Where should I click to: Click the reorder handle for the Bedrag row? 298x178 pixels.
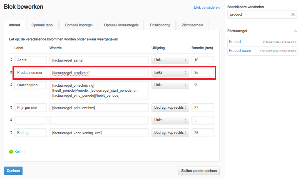(11, 133)
